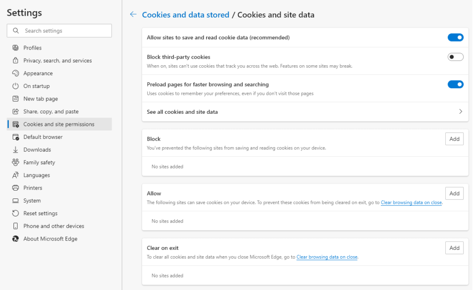Disable Allow sites to save cookie data
474x290 pixels.
click(455, 37)
